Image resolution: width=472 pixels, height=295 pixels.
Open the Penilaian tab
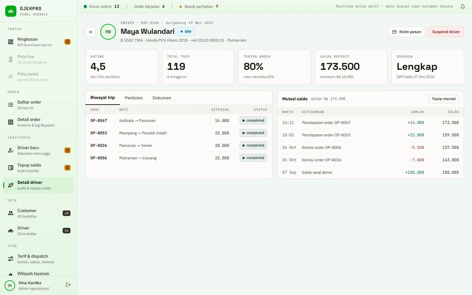tap(134, 98)
